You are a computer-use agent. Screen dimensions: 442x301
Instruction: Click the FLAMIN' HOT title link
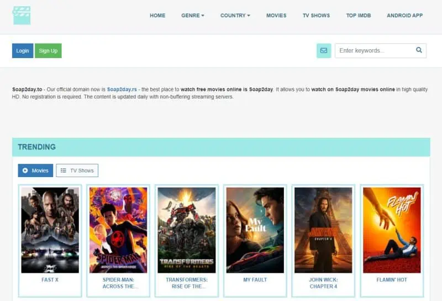[x=392, y=280]
